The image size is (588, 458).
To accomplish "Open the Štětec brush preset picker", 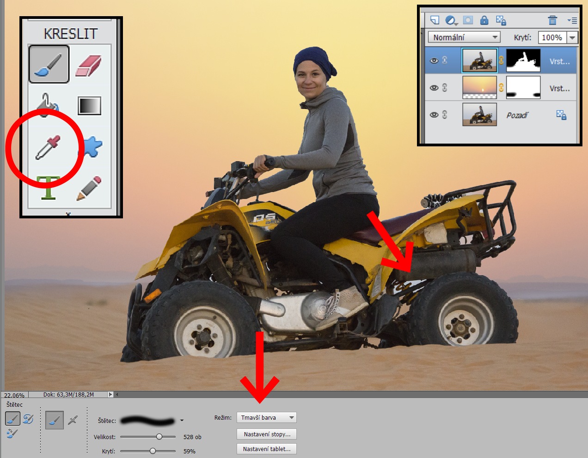I will click(x=182, y=421).
